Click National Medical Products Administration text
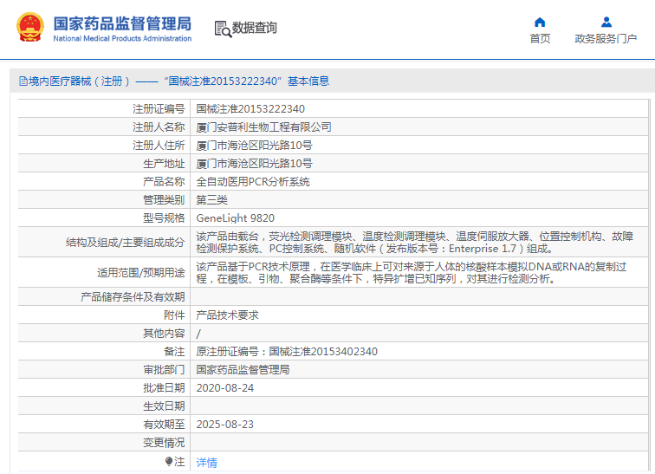Viewport: 655px width, 474px height. (x=122, y=38)
